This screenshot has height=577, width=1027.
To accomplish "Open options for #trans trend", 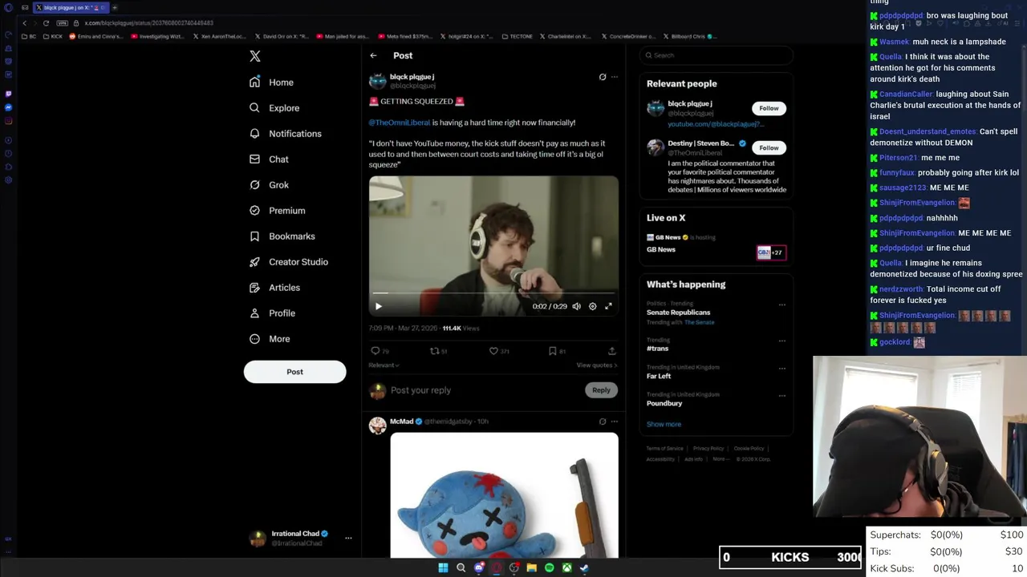I will point(782,341).
